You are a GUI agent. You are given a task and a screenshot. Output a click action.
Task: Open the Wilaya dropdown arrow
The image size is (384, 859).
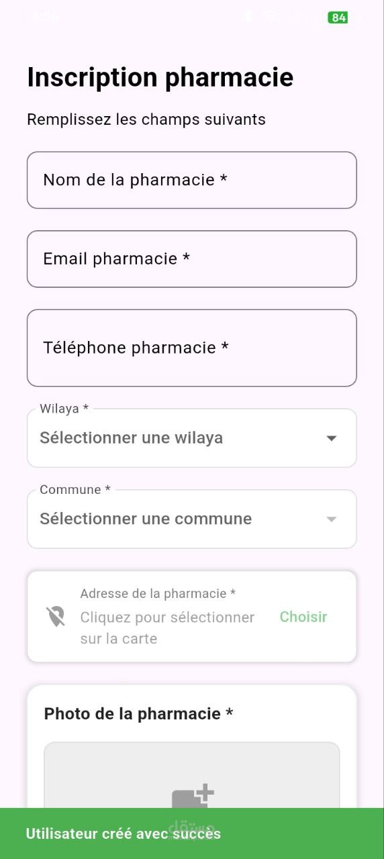coord(331,438)
